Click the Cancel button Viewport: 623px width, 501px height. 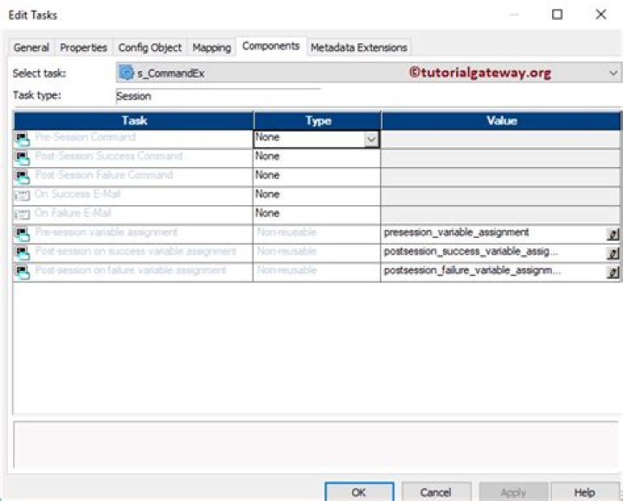coord(435,491)
